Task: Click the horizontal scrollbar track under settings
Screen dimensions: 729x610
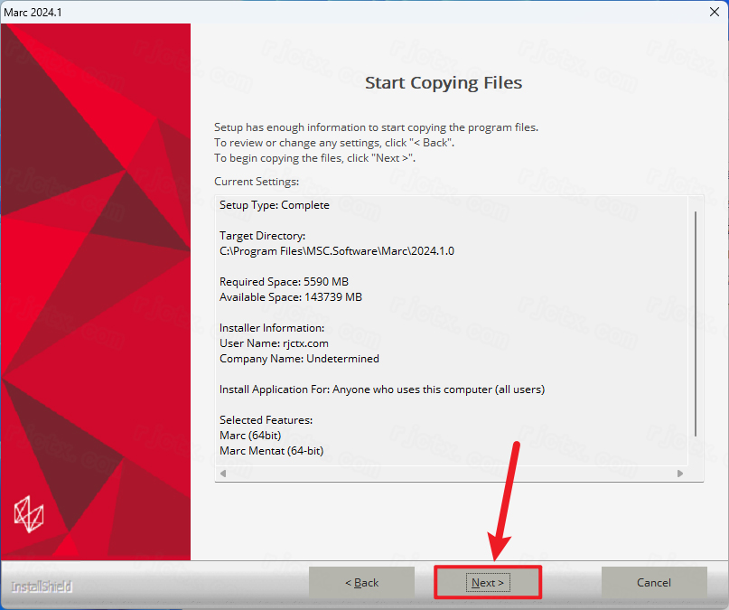Action: [452, 474]
